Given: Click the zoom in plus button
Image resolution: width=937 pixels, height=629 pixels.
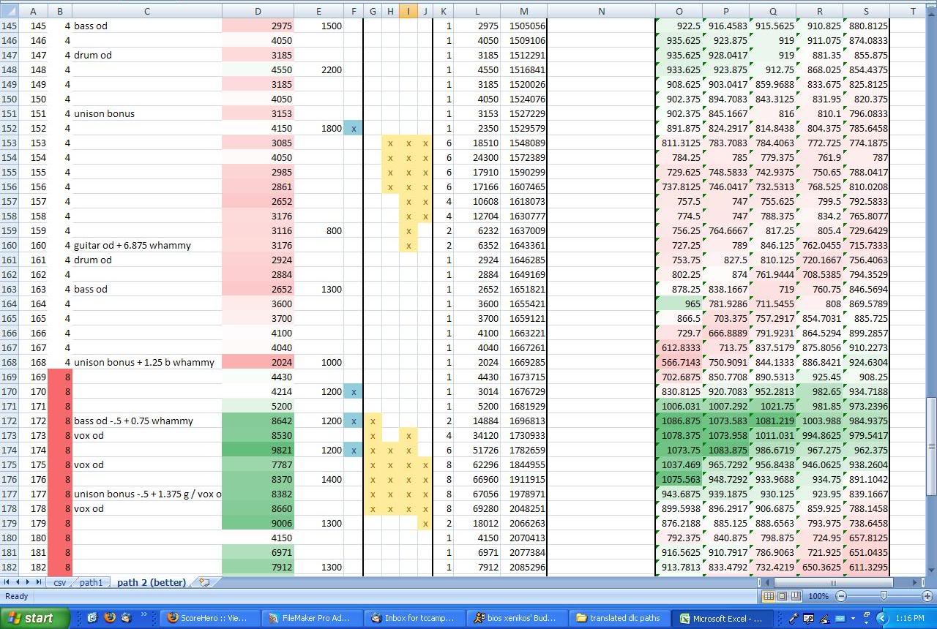Looking at the screenshot, I should 926,596.
